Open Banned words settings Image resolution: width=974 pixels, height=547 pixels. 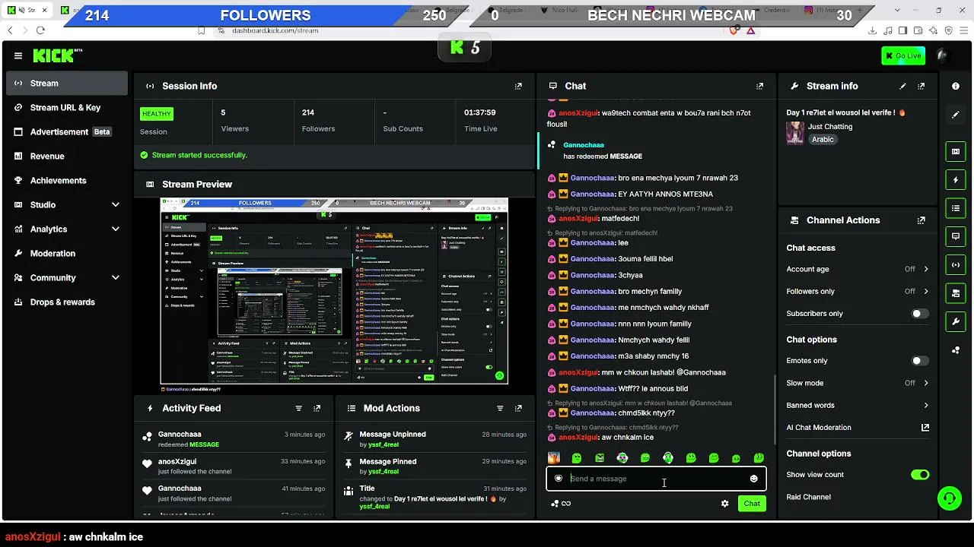point(858,406)
